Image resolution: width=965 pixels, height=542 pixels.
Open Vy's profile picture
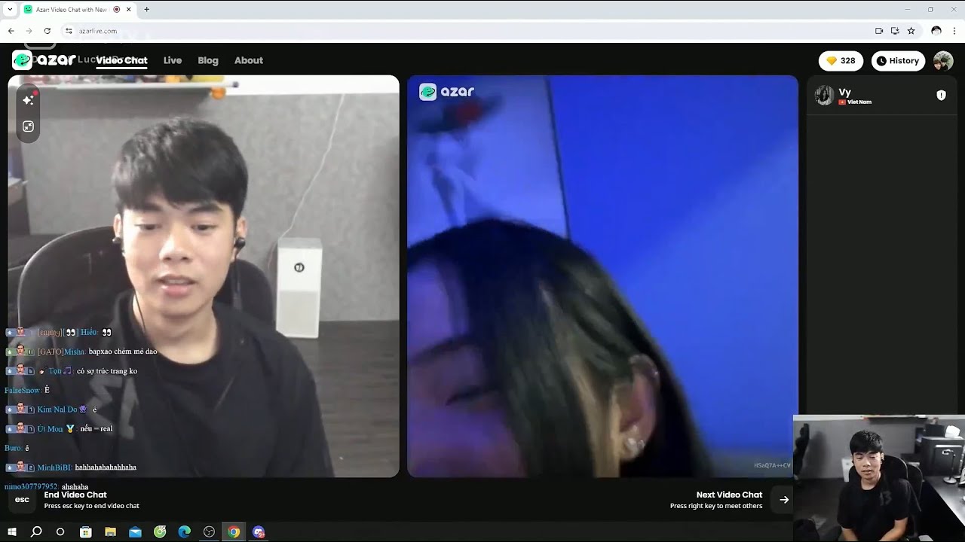click(824, 96)
